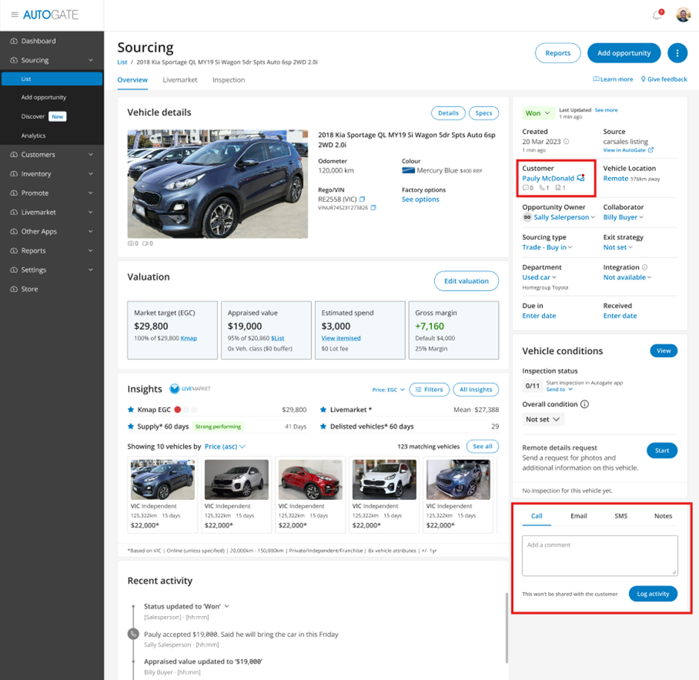Viewport: 699px width, 680px height.
Task: Open the Won status dropdown
Action: 538,113
